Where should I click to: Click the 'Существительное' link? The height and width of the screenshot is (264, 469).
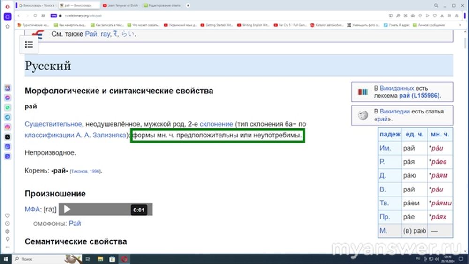point(53,124)
